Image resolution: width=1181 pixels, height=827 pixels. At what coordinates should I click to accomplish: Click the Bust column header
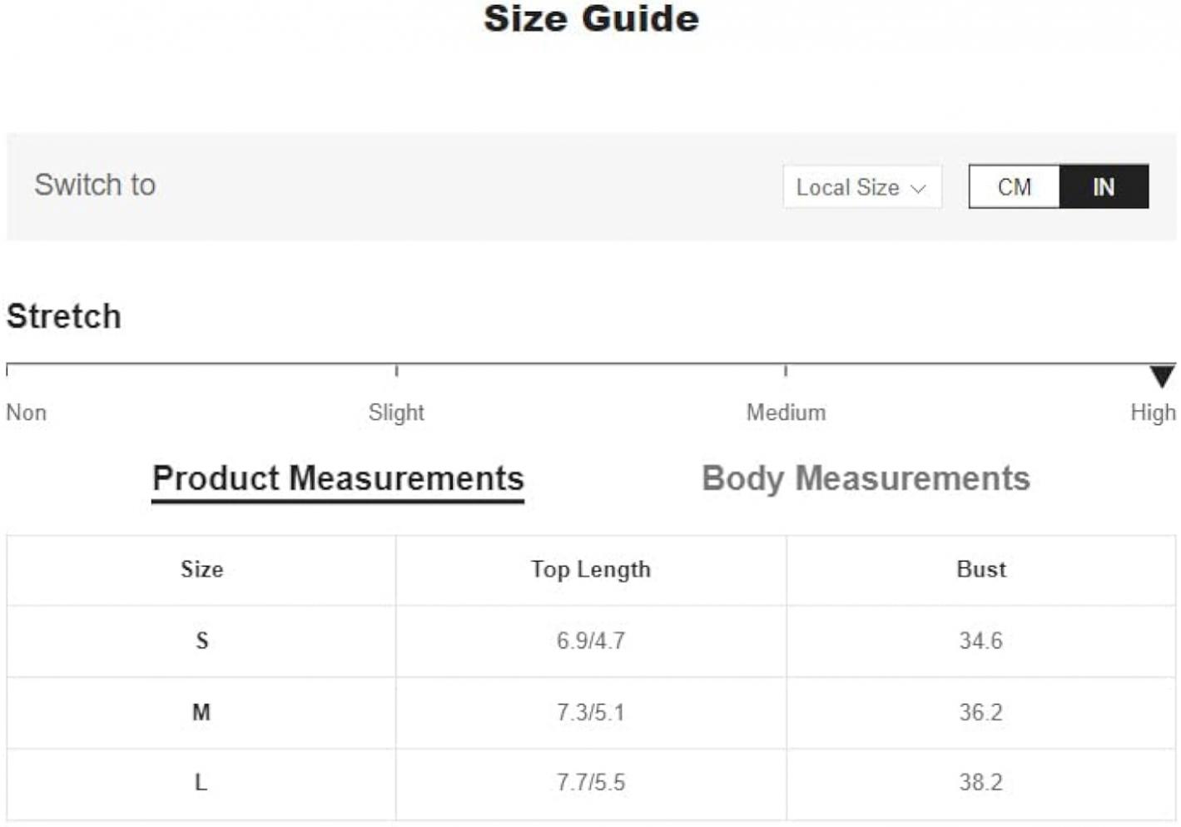tap(981, 569)
